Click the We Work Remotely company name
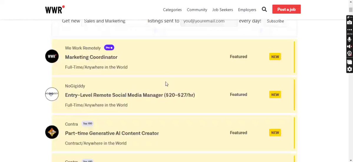Image resolution: width=353 pixels, height=162 pixels. (x=83, y=48)
